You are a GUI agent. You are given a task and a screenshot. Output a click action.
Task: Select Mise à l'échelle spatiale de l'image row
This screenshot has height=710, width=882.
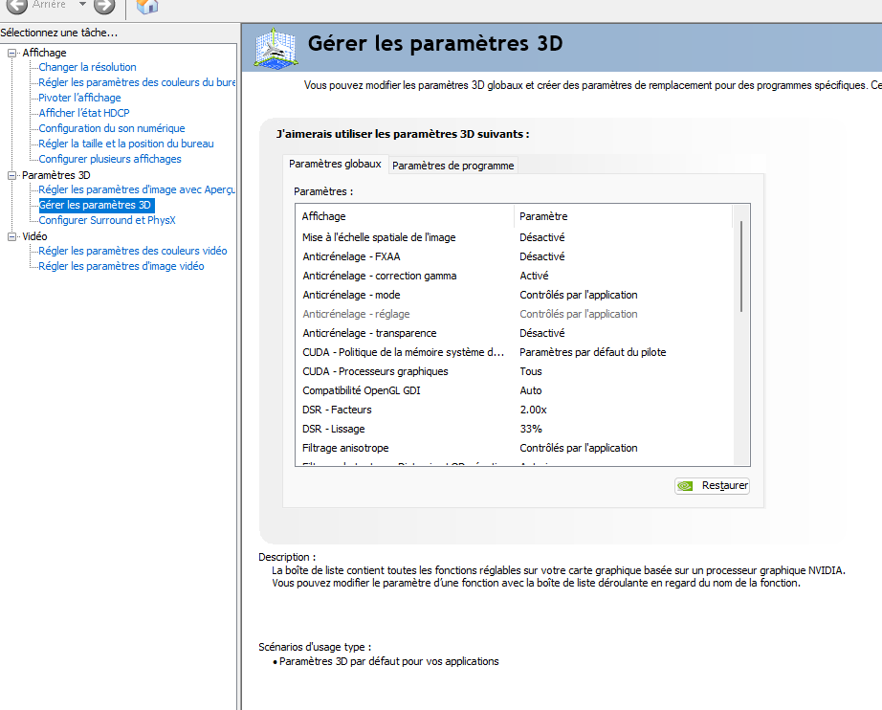click(514, 237)
